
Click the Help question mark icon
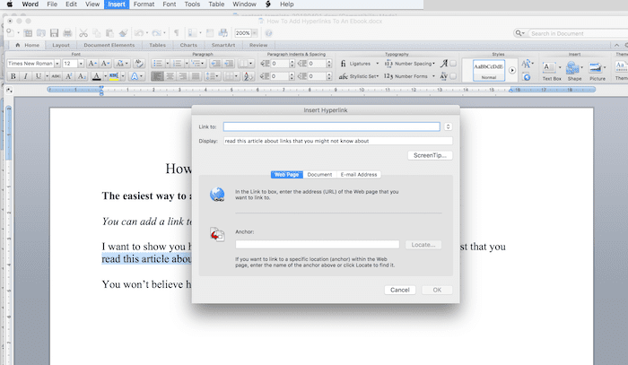[x=269, y=33]
